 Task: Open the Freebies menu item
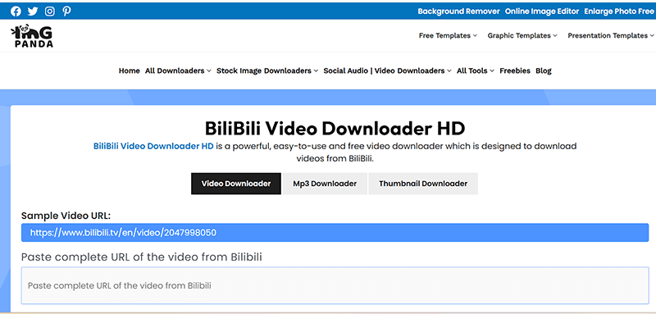(515, 71)
